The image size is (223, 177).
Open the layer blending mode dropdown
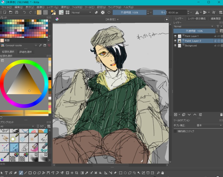pos(193,26)
